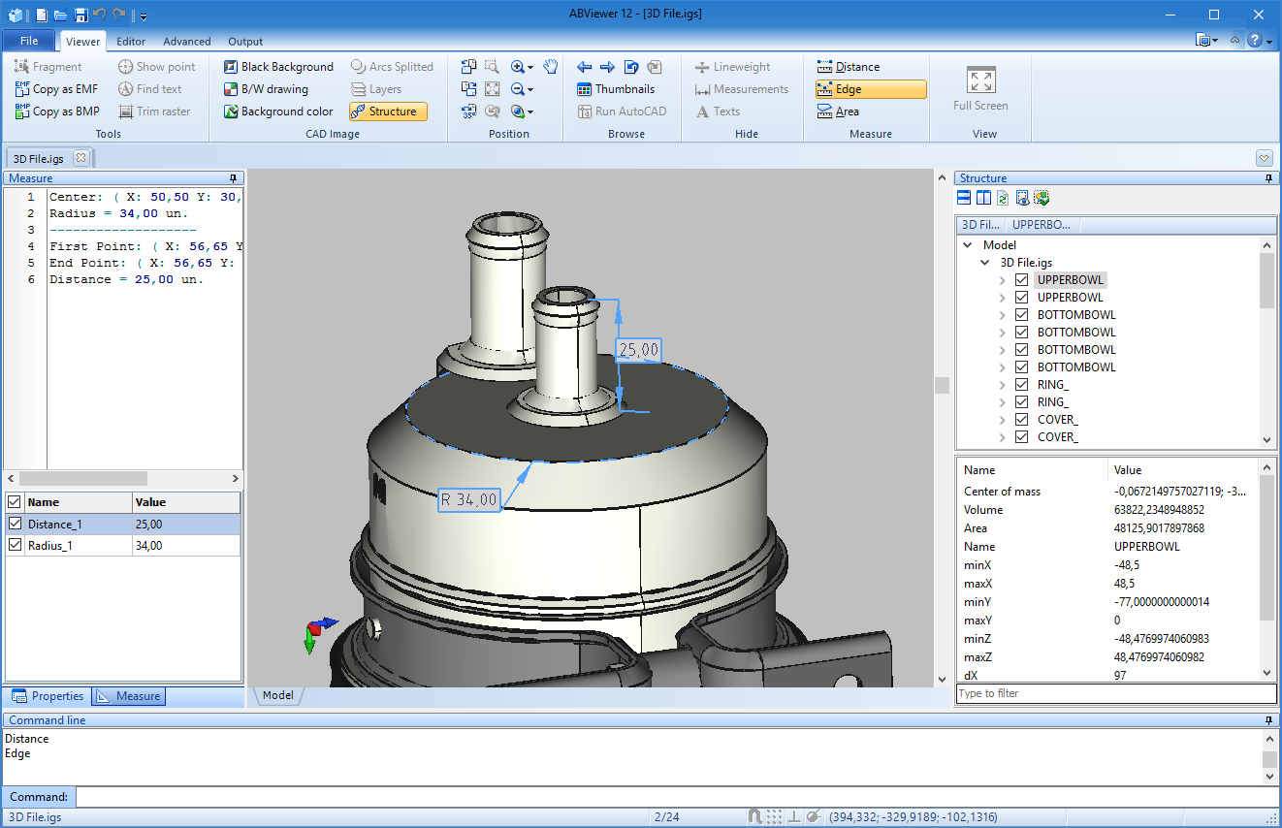The image size is (1282, 828).
Task: Select the Pan hand tool
Action: tap(551, 67)
